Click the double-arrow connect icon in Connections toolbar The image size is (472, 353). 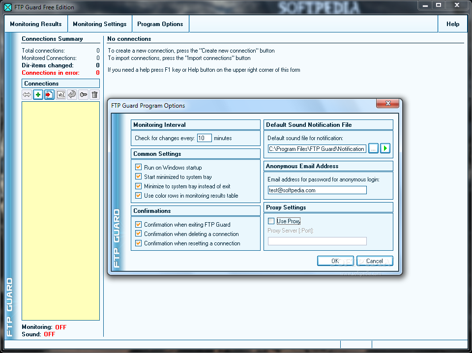point(27,95)
